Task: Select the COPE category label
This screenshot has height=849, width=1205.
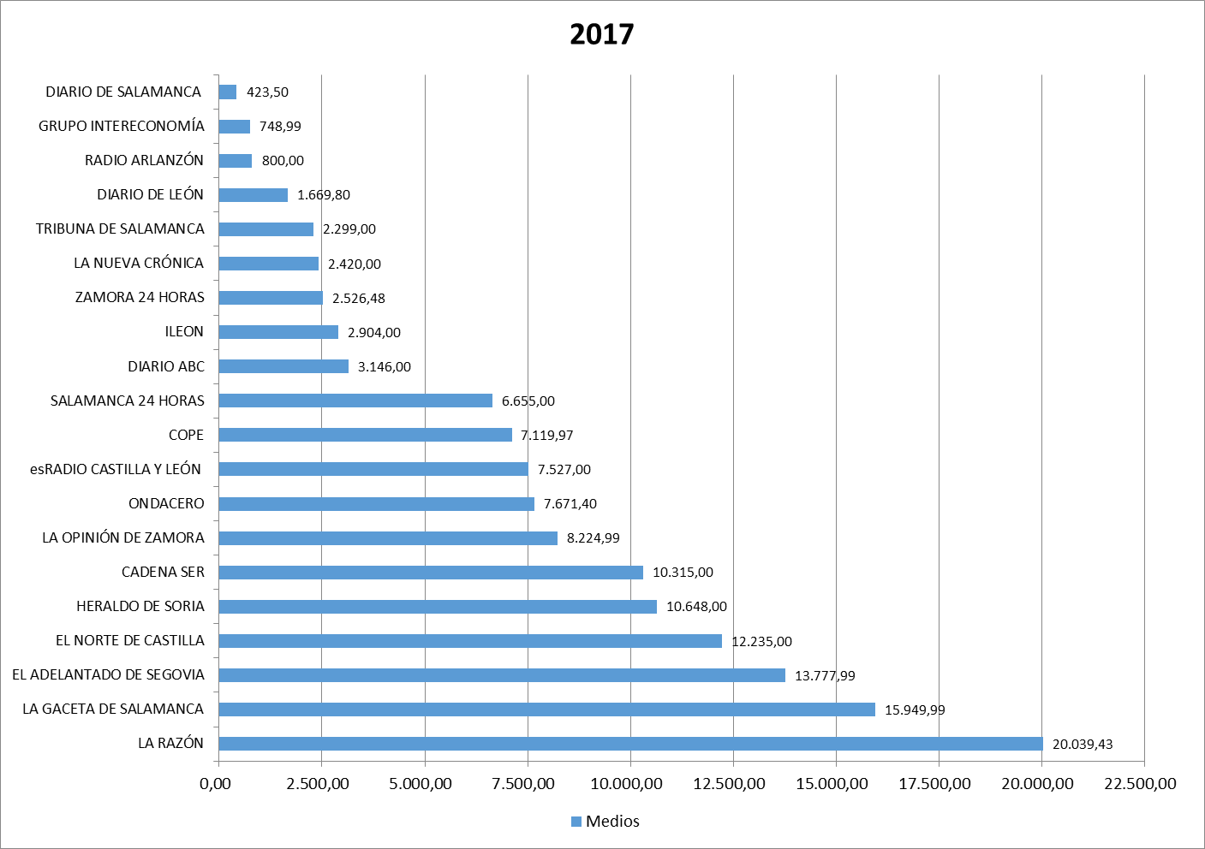Action: click(186, 435)
